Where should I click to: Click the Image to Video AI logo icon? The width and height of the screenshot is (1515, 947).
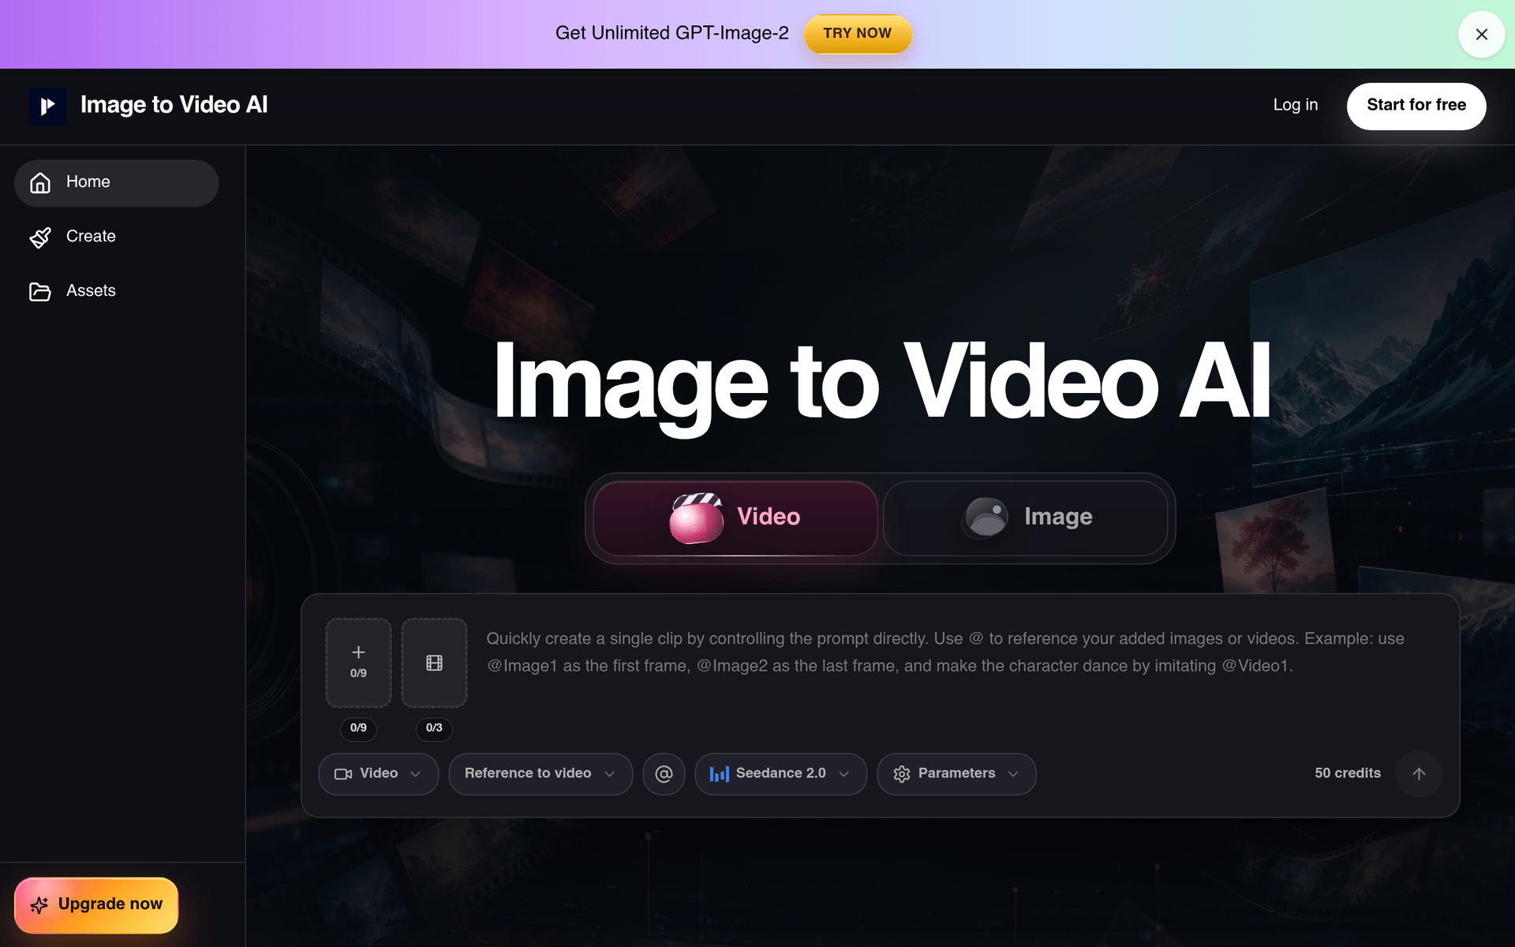(47, 106)
